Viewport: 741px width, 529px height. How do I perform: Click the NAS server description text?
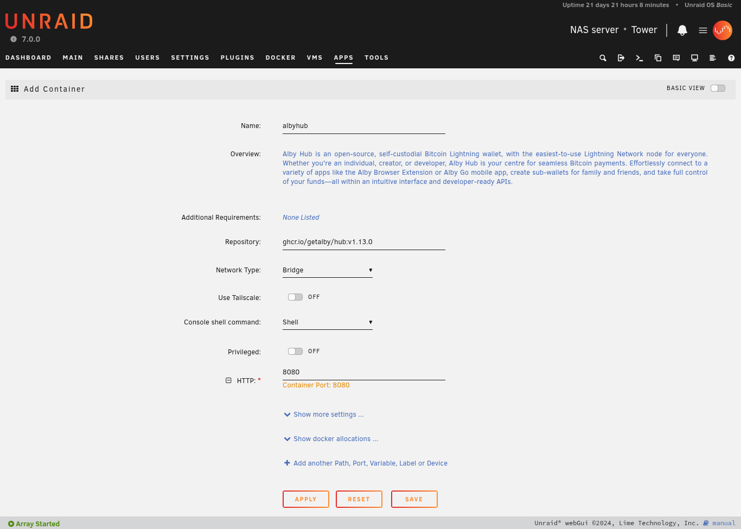click(x=594, y=30)
